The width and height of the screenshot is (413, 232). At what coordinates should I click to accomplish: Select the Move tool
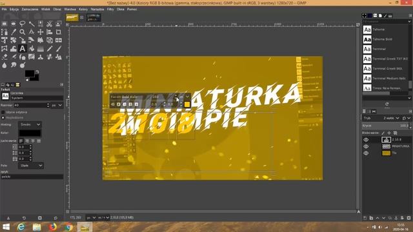(x=40, y=32)
